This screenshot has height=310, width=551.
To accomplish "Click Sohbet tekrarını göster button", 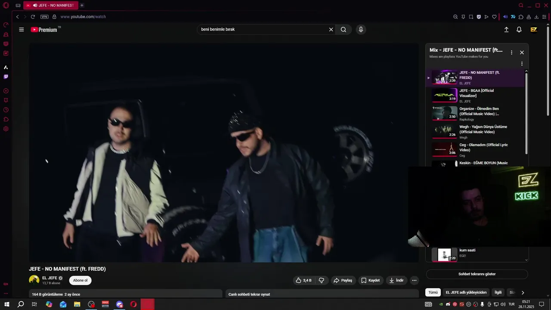I will coord(477,274).
